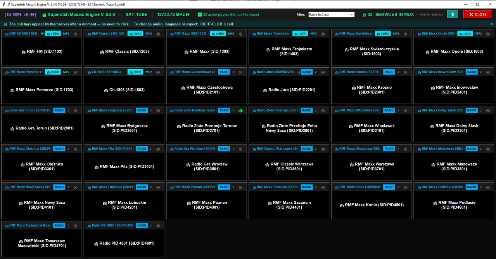Click the RADIO badge on RMF Maxx Krosno cell
The width and height of the screenshot is (496, 259).
click(x=389, y=72)
